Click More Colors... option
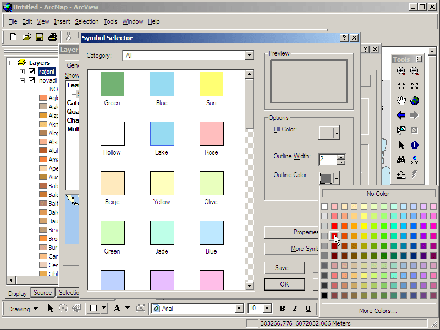 pos(378,310)
